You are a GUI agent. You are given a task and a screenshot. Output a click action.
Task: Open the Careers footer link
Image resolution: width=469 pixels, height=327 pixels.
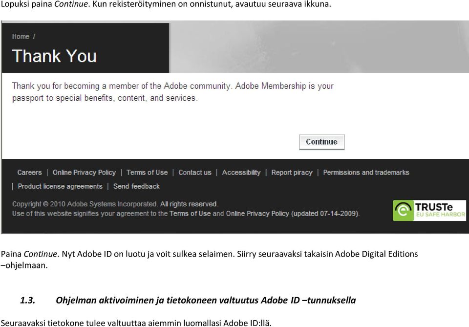(x=29, y=173)
